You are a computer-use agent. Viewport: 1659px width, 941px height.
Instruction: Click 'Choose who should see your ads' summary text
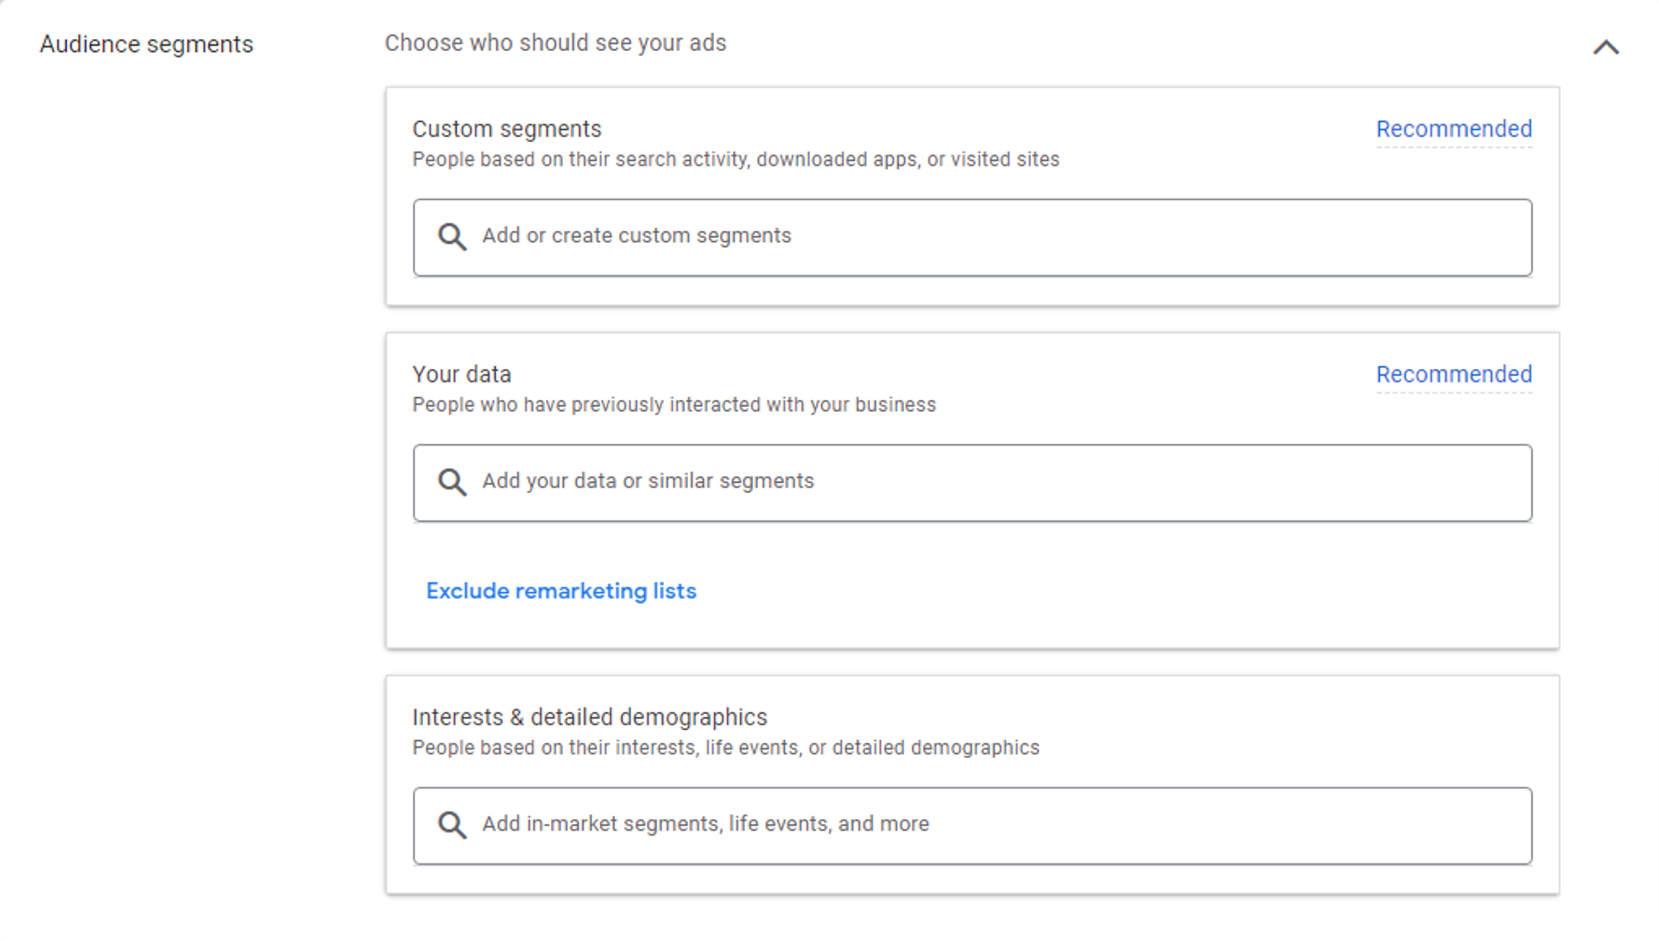pos(555,43)
